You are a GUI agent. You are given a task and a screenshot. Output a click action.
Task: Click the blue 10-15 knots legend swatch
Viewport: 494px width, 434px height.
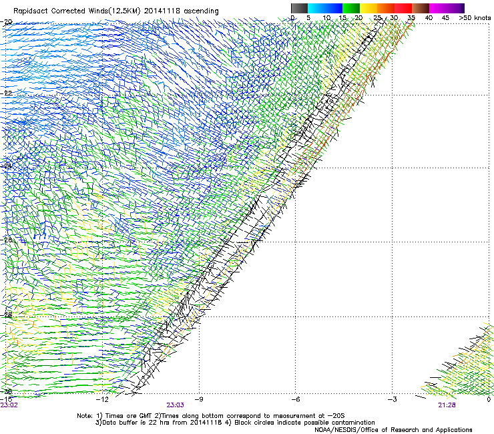point(334,8)
